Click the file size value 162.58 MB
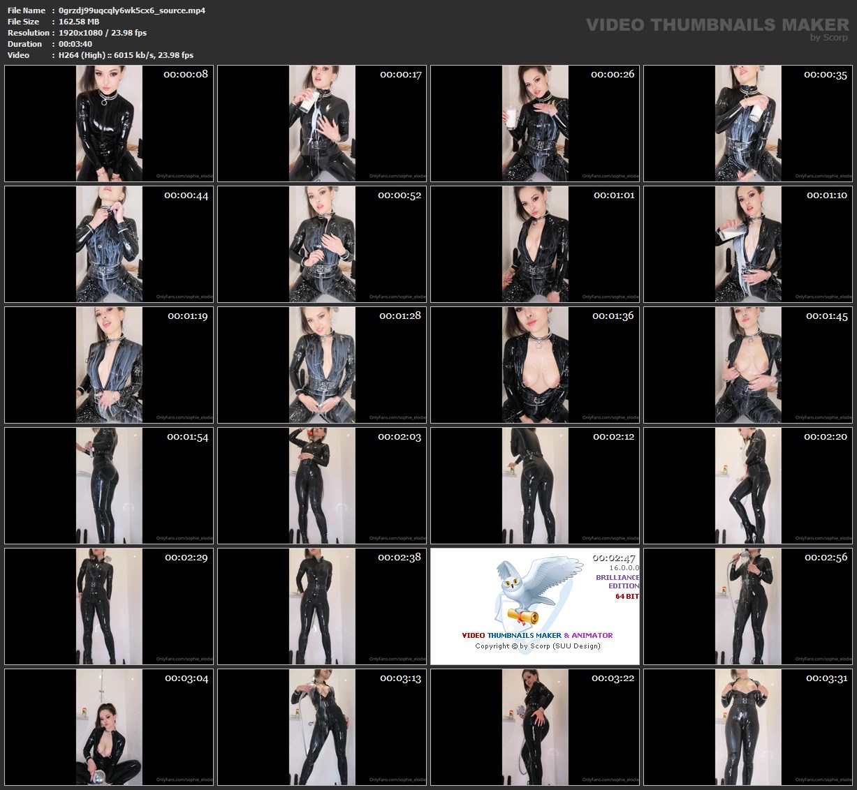 click(x=79, y=22)
